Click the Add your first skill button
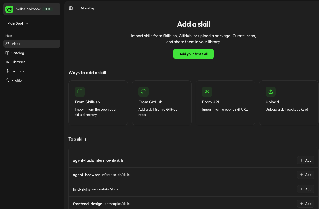This screenshot has height=209, width=319. pos(194,54)
